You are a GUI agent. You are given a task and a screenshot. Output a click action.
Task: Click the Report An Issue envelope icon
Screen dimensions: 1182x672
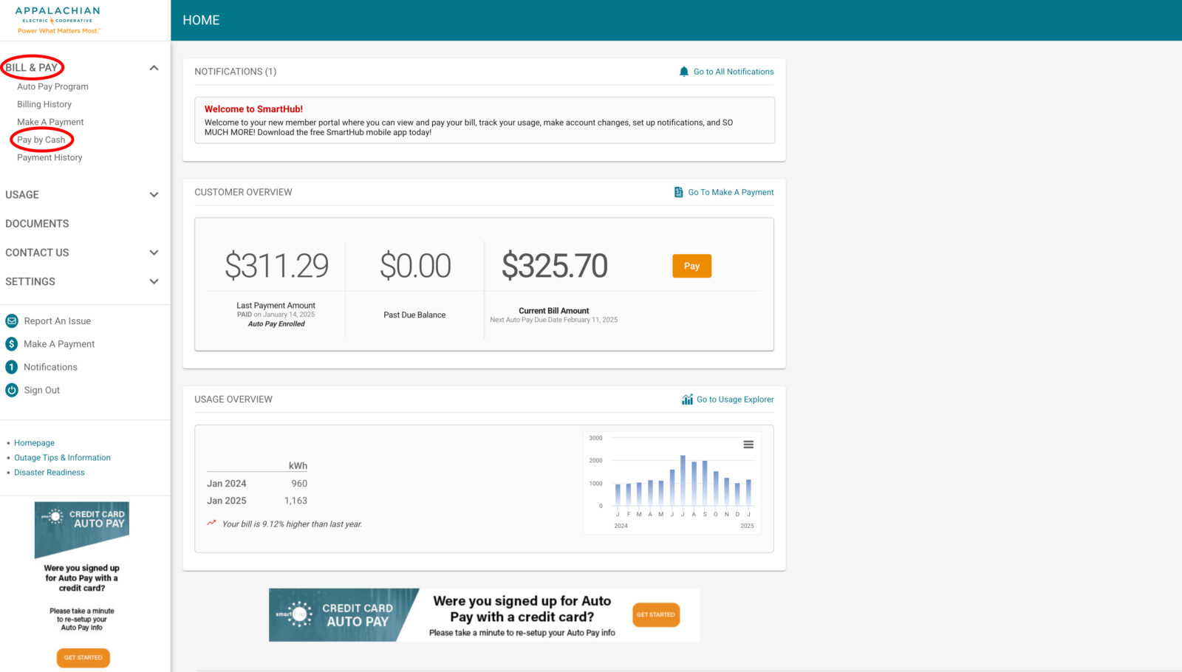12,321
